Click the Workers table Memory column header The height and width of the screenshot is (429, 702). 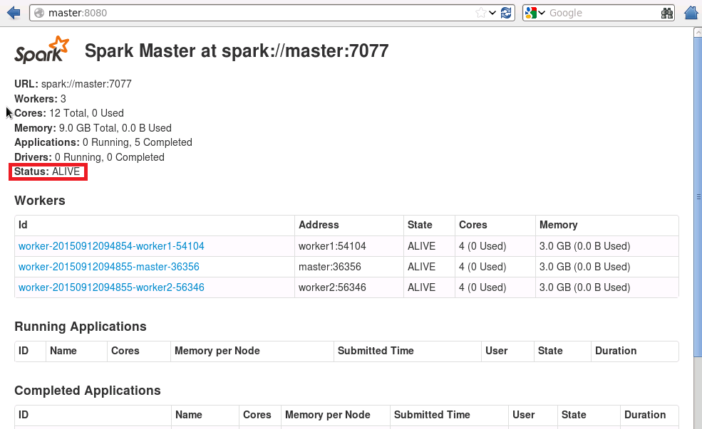[x=606, y=226]
